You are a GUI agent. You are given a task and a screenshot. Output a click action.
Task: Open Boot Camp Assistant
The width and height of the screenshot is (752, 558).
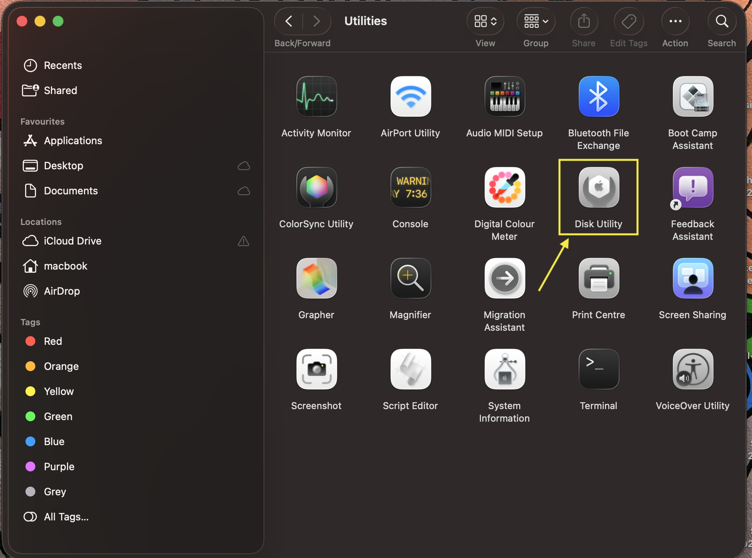[692, 96]
